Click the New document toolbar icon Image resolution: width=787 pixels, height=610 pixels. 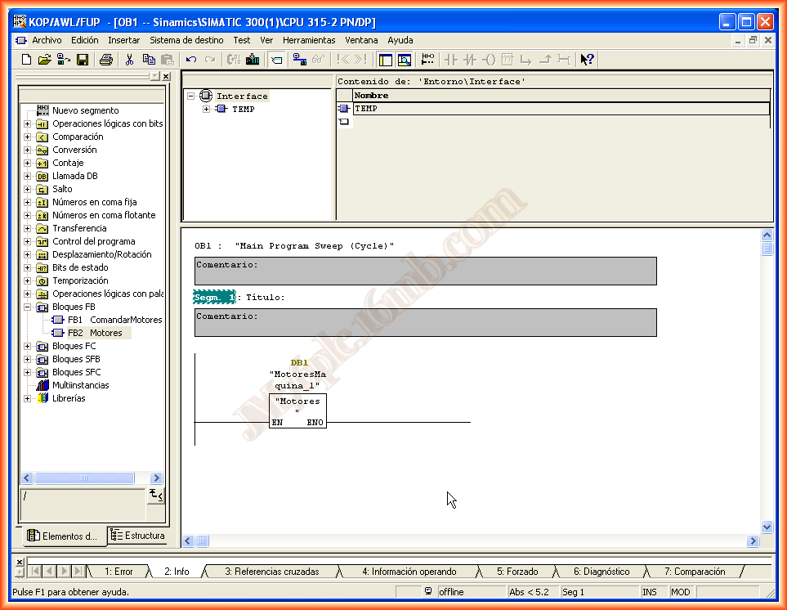tap(26, 60)
